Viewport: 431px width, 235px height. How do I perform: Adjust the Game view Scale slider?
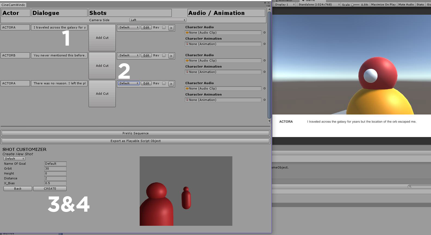point(355,5)
